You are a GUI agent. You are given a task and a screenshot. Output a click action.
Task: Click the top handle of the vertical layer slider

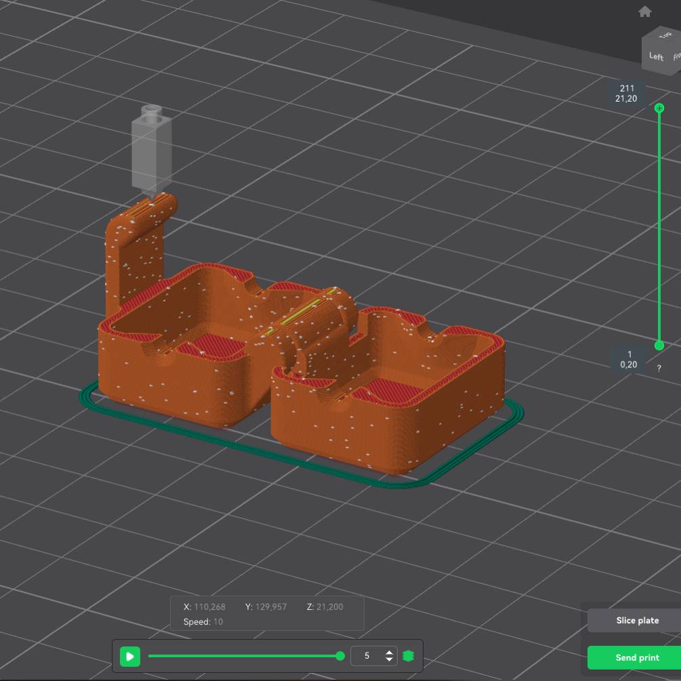[659, 108]
